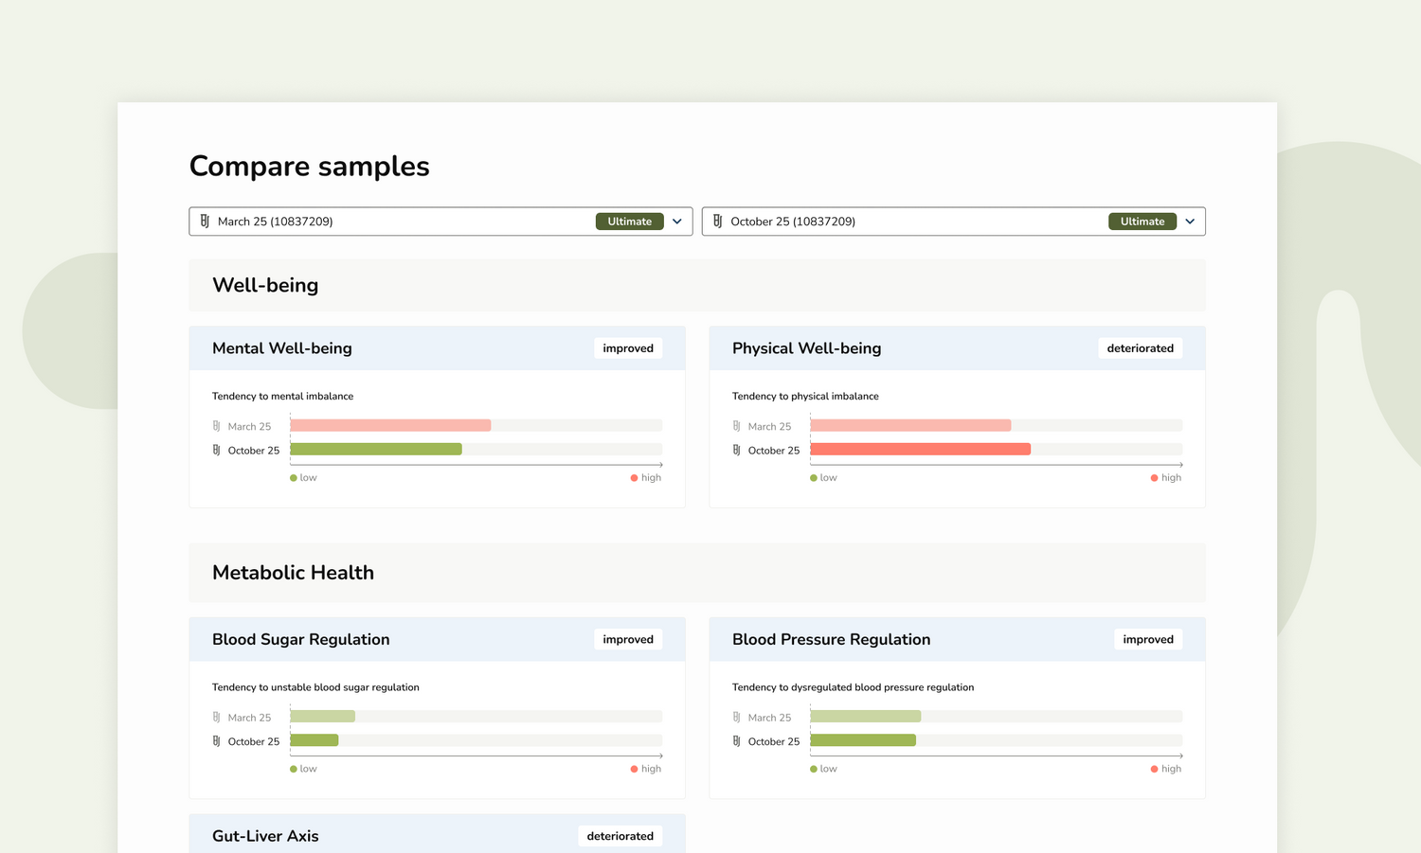Expand the October 25 sample dropdown chevron

coord(1190,222)
